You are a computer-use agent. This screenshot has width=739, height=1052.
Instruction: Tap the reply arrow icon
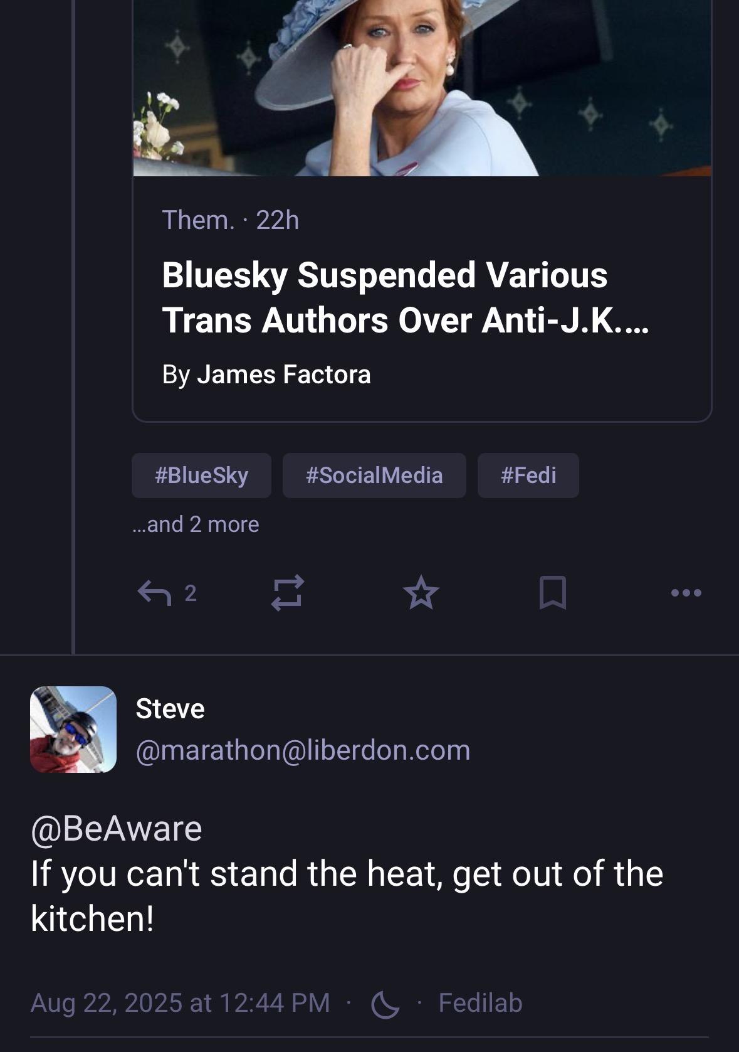tap(154, 593)
